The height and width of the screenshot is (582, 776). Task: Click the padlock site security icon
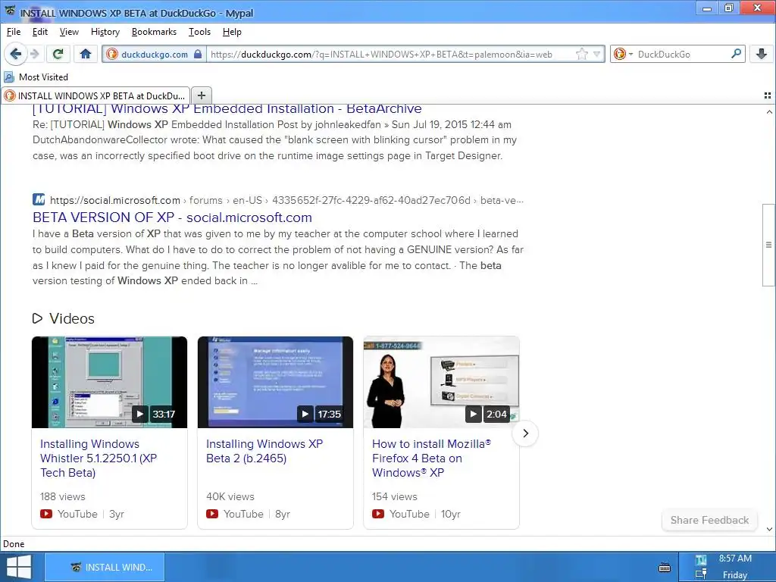pyautogui.click(x=198, y=54)
